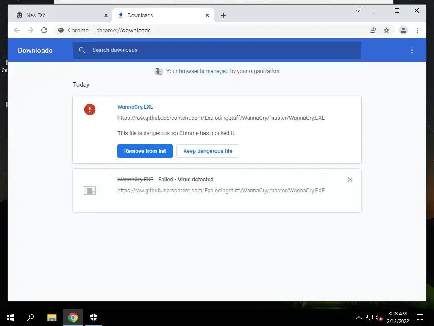
Task: Click the source URL of the failed download
Action: 221,191
